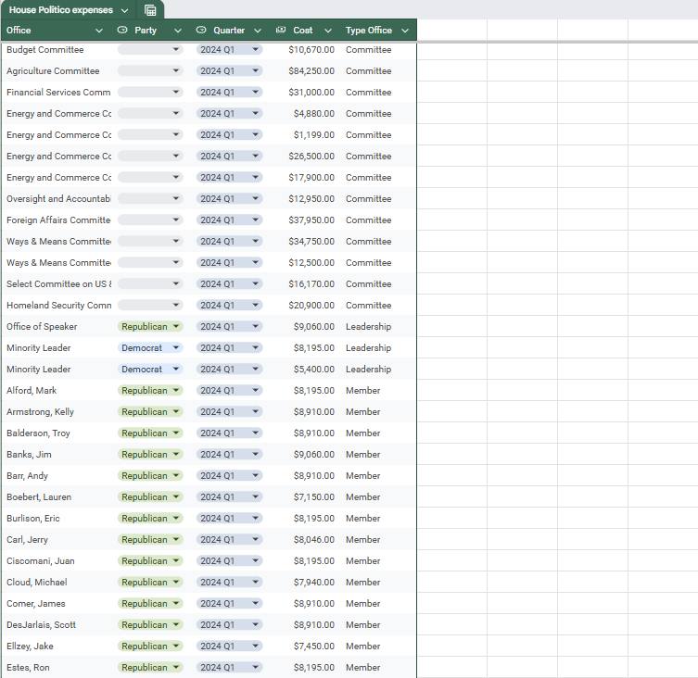Open the Cost column header options arrow
The width and height of the screenshot is (698, 678).
point(327,31)
